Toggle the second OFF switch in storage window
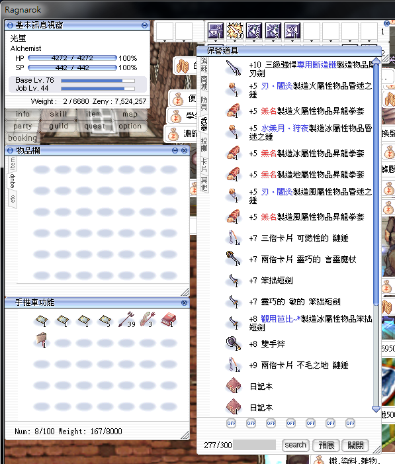395x464 pixels. (x=251, y=423)
